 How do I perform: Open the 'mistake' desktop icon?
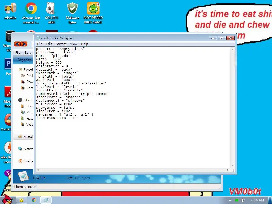click(10, 10)
